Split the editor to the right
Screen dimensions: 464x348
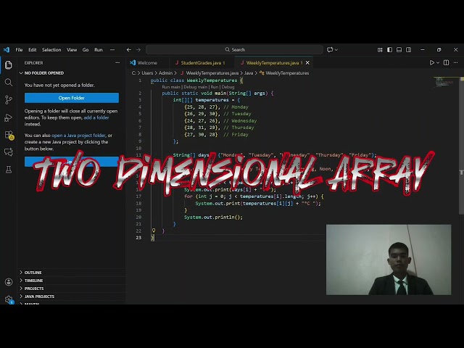[447, 63]
